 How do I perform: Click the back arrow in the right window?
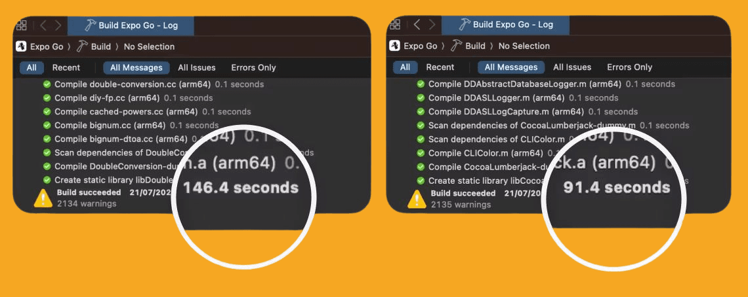point(417,25)
